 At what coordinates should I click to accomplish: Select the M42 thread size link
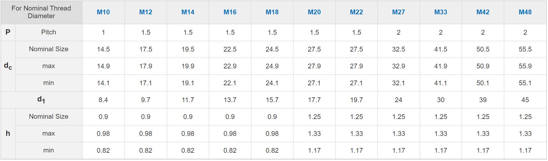point(483,12)
